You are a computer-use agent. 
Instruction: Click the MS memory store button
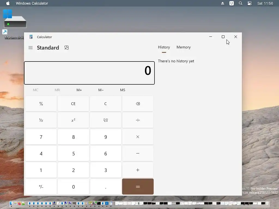click(x=123, y=90)
